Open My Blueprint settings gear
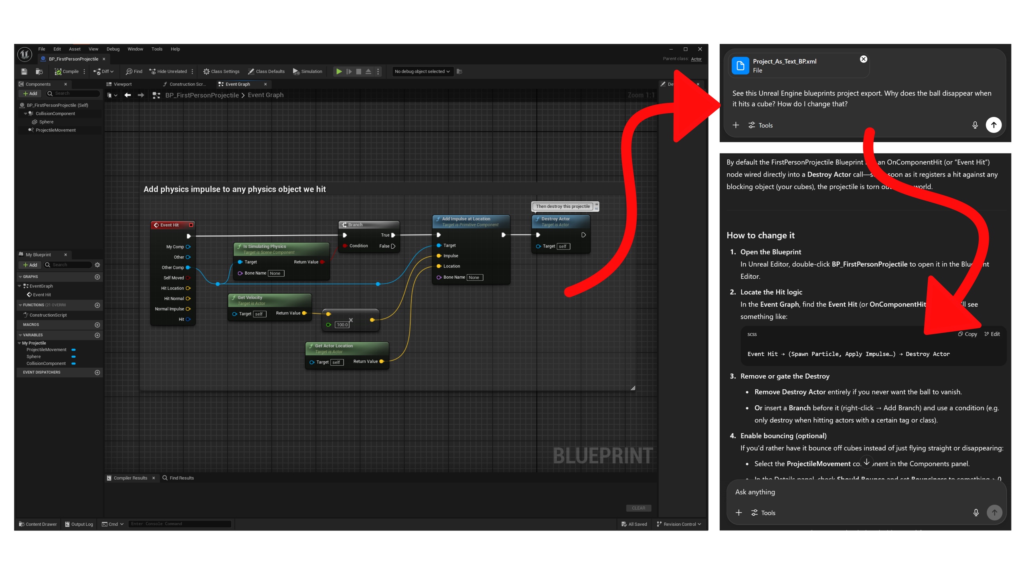Screen dimensions: 1026x577 [x=97, y=265]
